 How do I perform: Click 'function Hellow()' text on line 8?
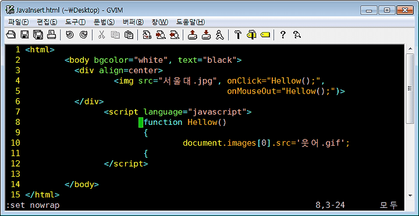pos(185,123)
